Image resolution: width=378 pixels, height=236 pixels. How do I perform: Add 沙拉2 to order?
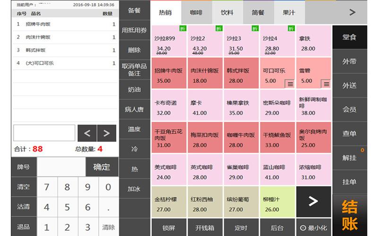pos(205,41)
